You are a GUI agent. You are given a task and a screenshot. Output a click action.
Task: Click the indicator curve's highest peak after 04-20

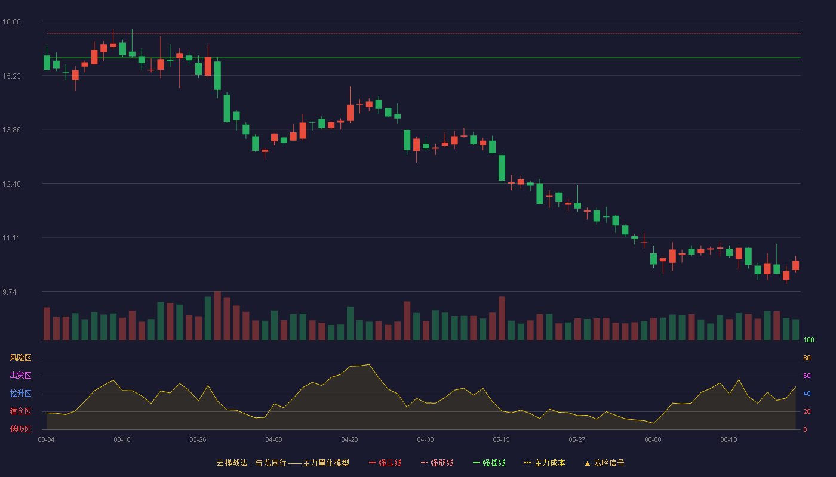tap(369, 364)
